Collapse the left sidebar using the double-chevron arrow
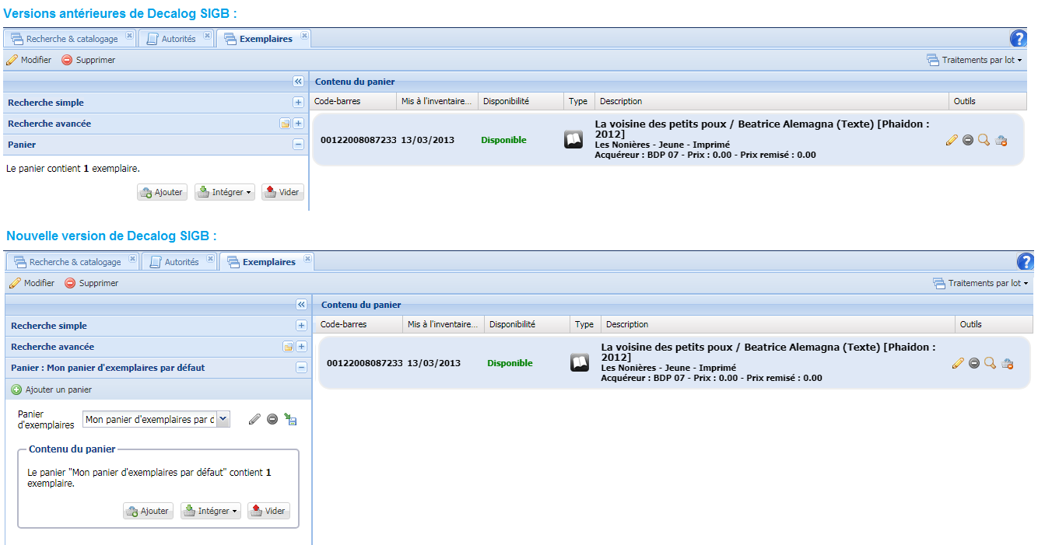The image size is (1038, 545). (x=300, y=305)
